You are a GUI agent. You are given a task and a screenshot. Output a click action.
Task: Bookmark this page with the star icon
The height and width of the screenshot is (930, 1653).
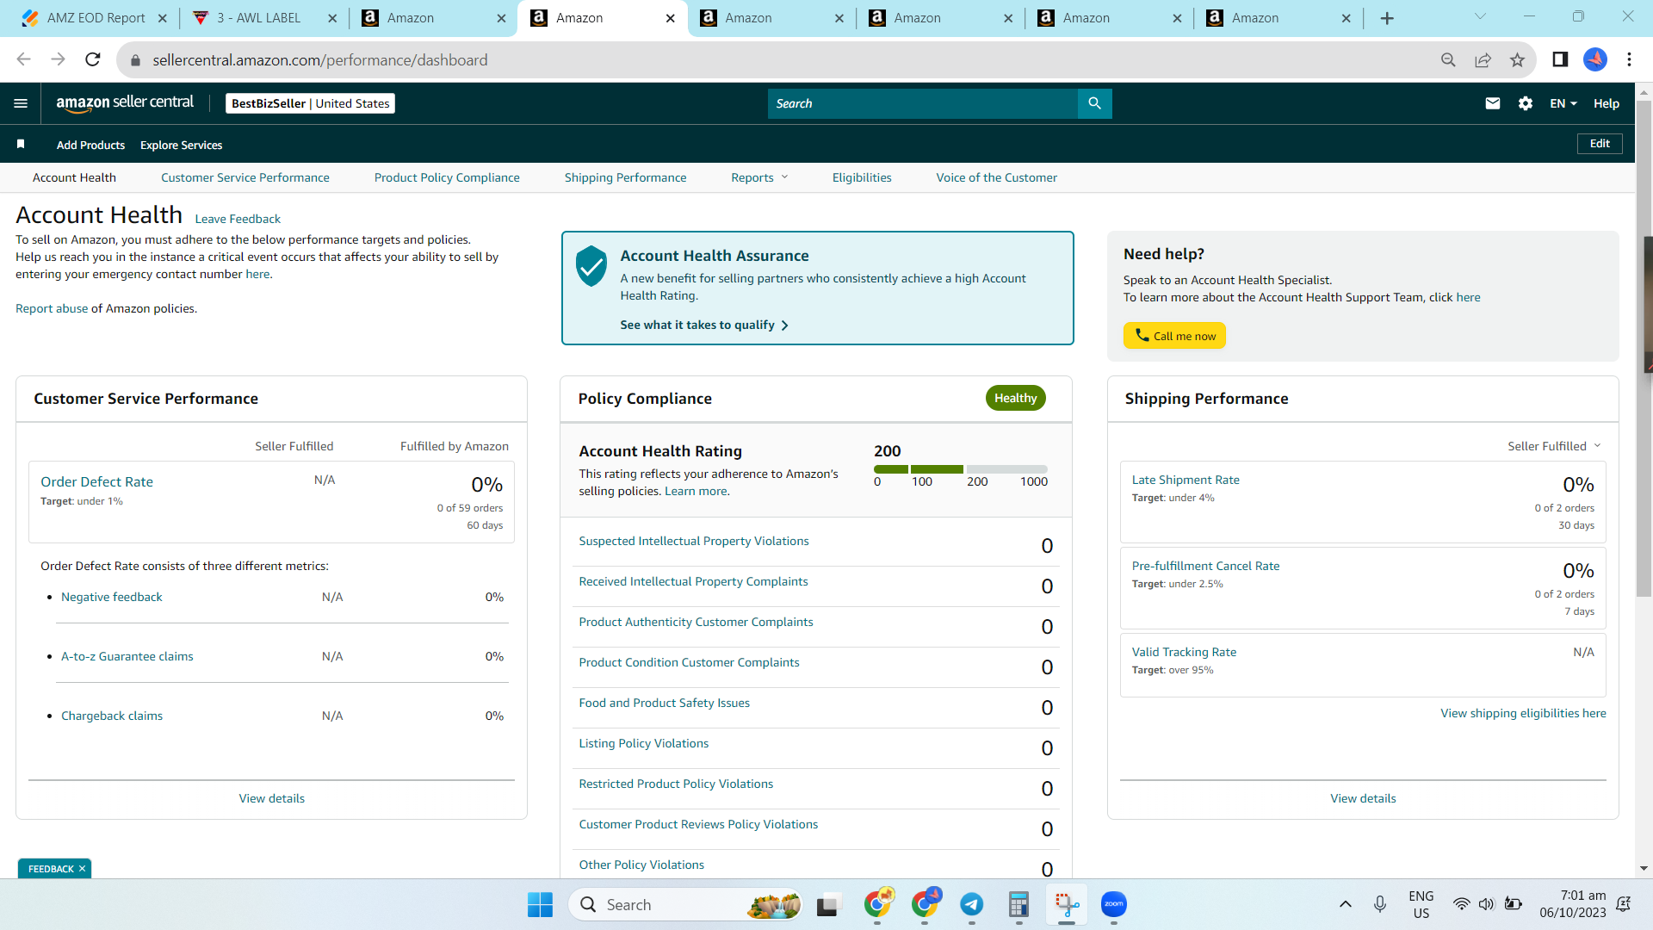pos(1517,59)
